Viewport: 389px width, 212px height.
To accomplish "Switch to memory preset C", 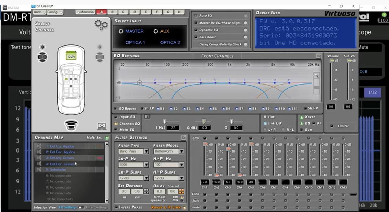I will [123, 12].
